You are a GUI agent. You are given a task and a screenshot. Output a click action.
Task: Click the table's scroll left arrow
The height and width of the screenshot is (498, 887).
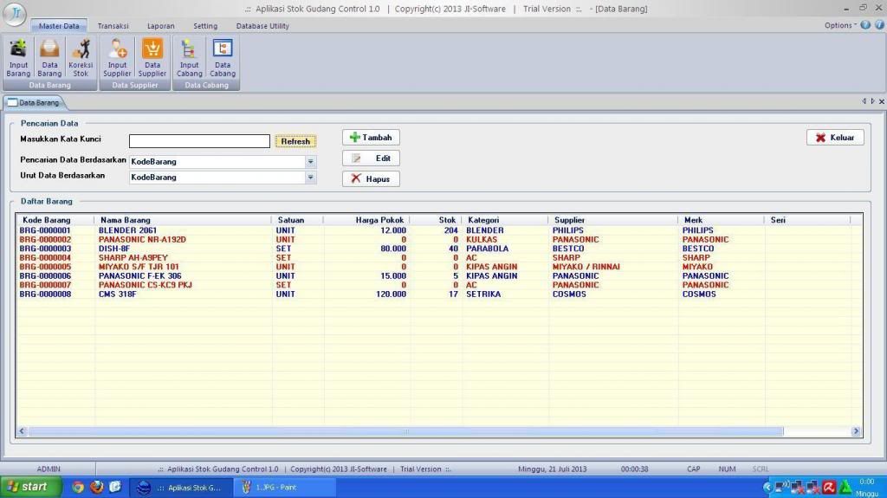22,431
